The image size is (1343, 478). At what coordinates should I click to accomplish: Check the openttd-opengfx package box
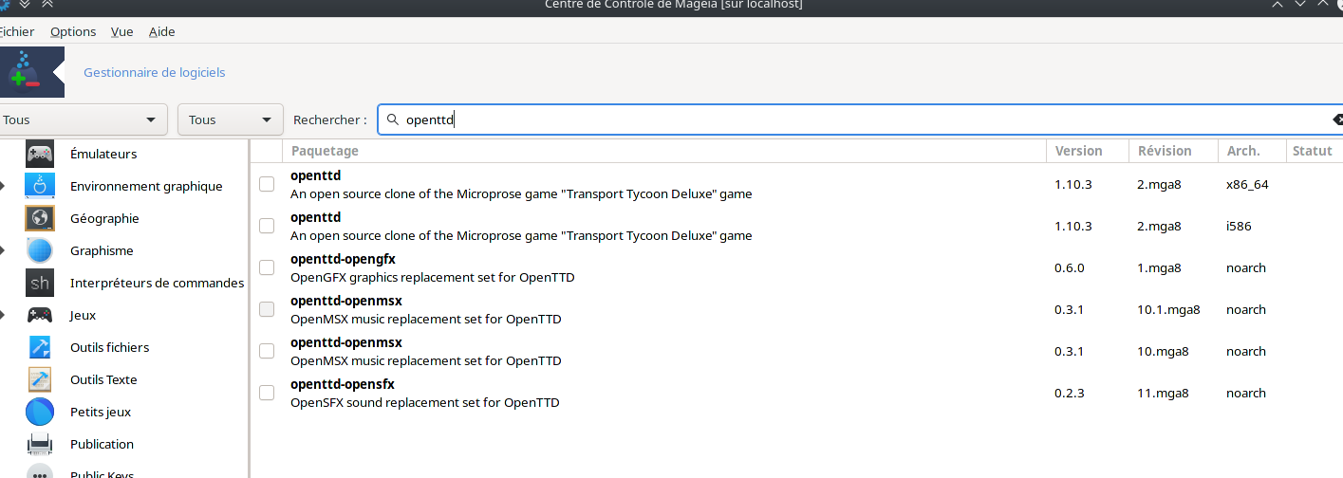click(x=267, y=267)
